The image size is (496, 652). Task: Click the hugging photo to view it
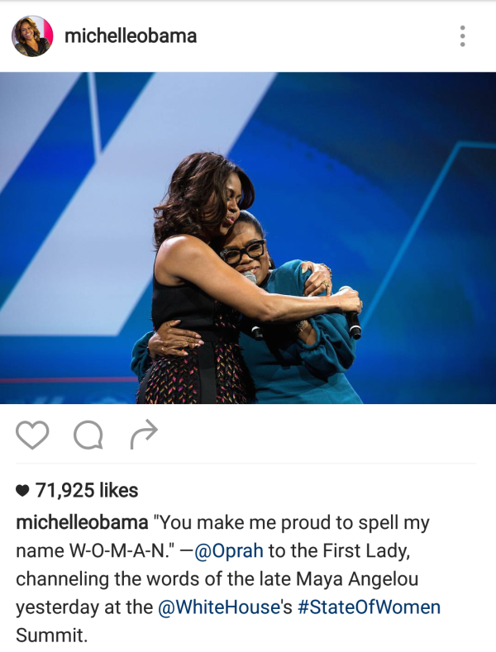click(248, 238)
